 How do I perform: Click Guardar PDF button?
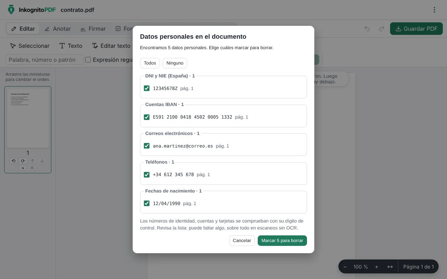416,29
